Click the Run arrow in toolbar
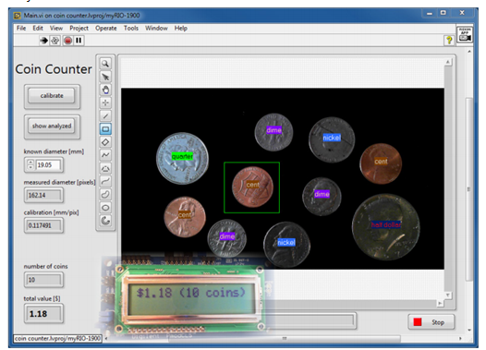Viewport: 486px width, 350px height. pos(43,41)
